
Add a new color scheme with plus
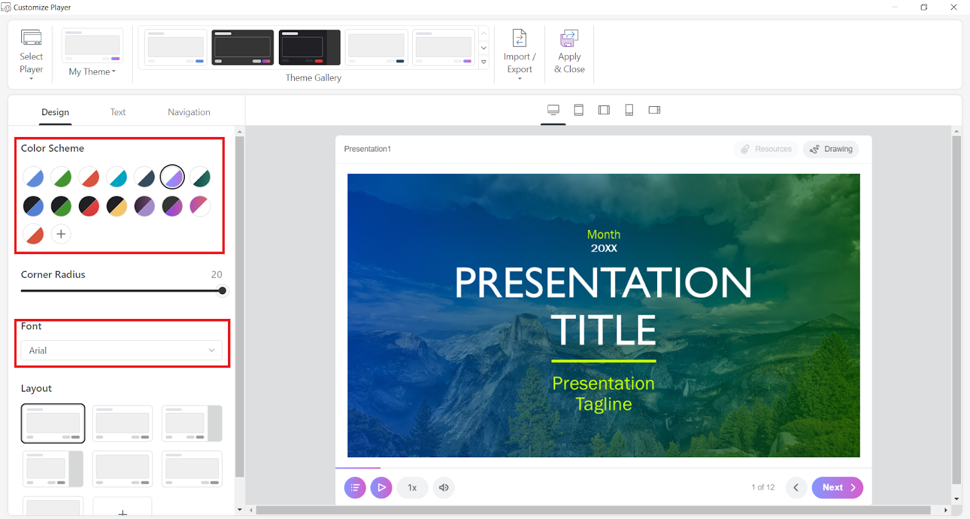click(x=61, y=234)
